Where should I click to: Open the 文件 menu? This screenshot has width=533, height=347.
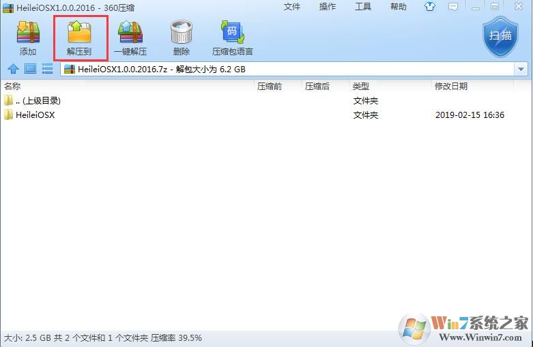[x=292, y=6]
